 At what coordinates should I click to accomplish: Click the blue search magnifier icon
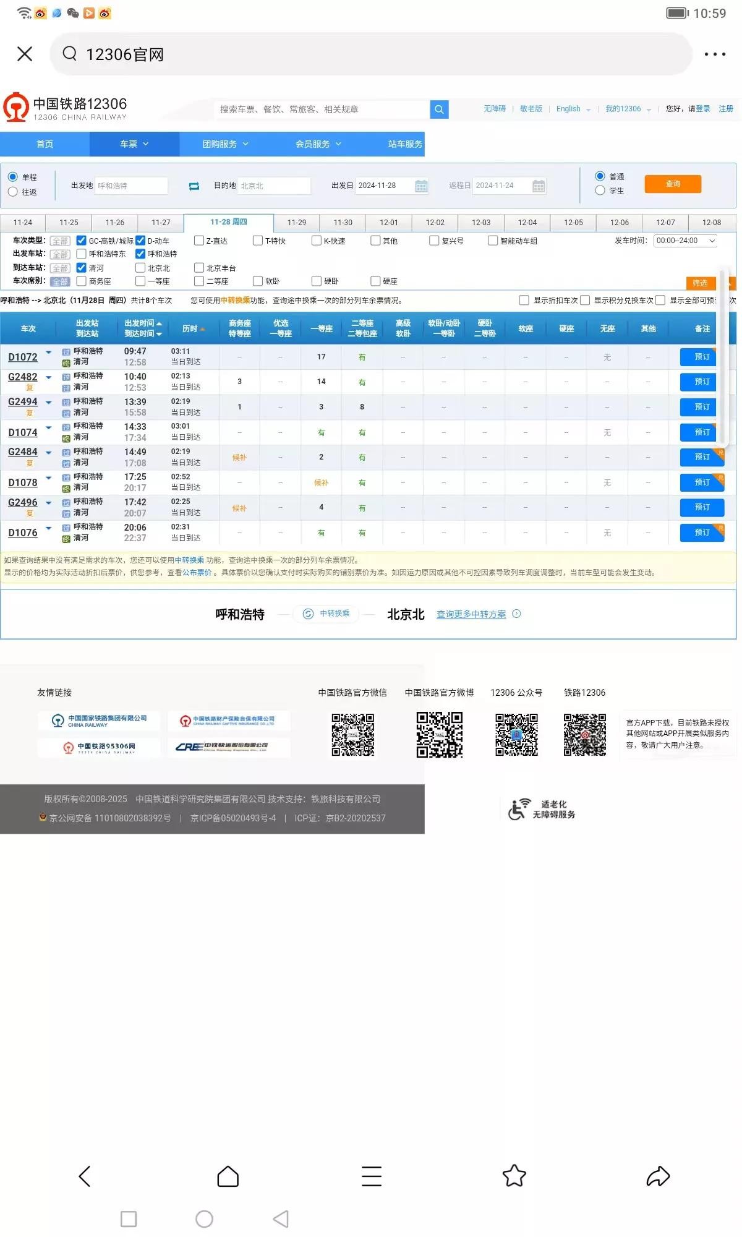point(439,109)
